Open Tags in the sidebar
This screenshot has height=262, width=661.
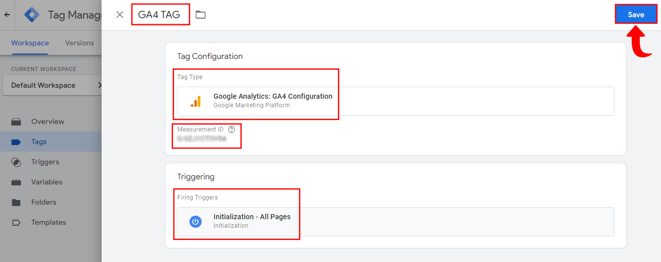coord(51,142)
